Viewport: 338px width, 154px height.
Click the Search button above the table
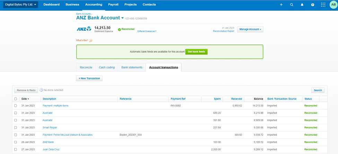318,90
